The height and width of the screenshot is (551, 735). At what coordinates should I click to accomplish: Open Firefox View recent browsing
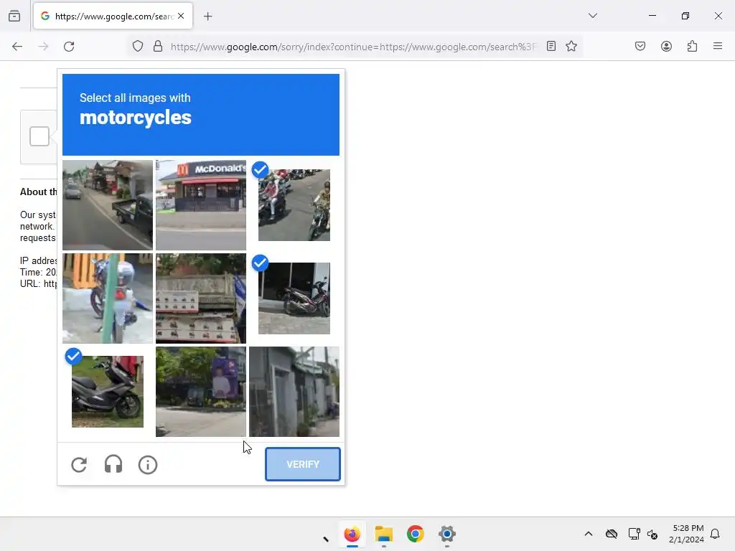(x=14, y=16)
